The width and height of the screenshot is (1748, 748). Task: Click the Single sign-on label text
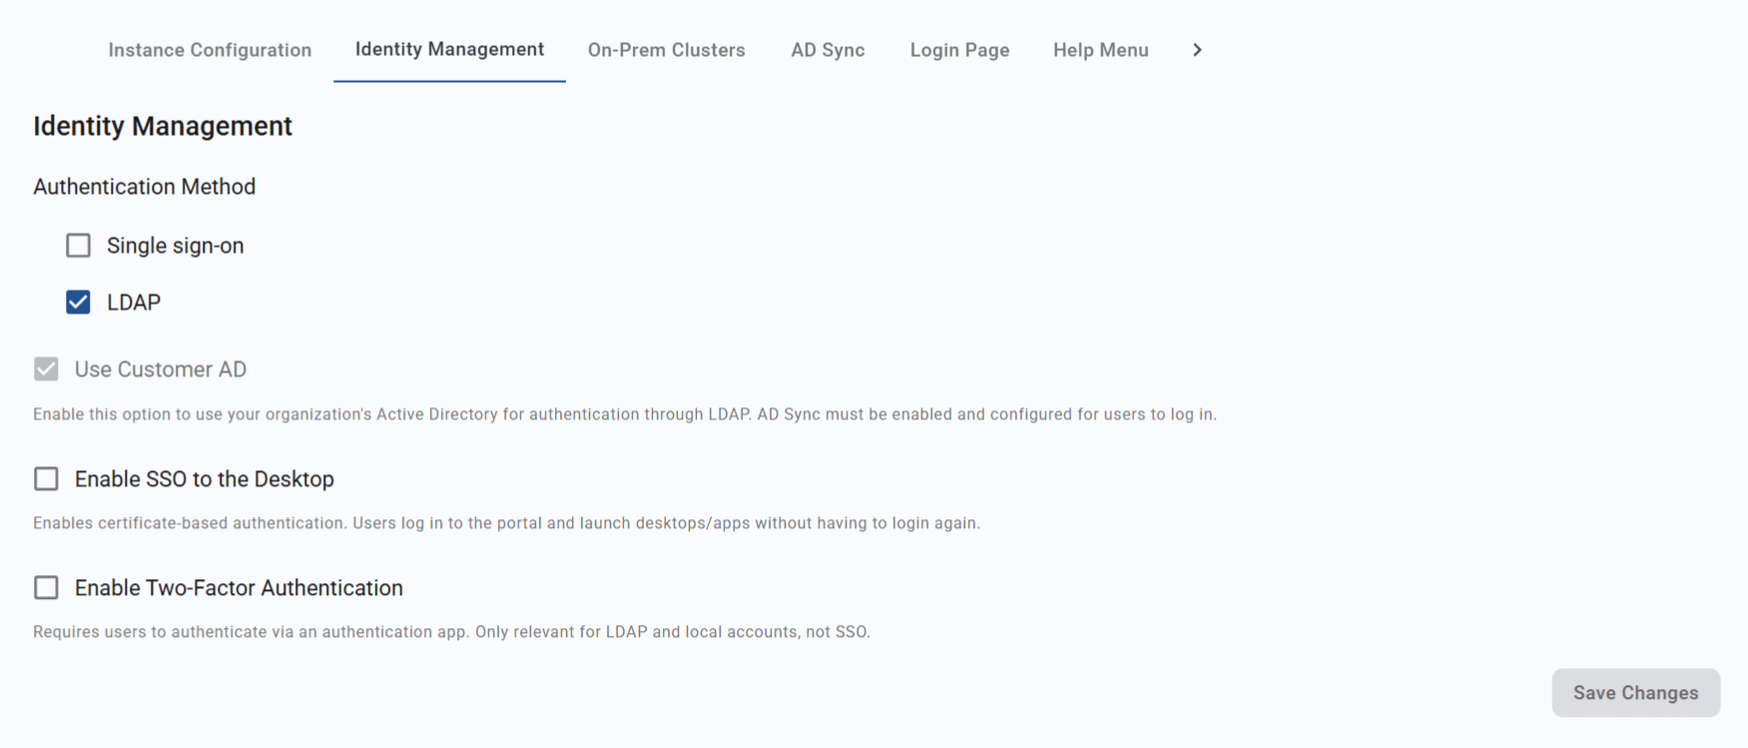point(175,245)
